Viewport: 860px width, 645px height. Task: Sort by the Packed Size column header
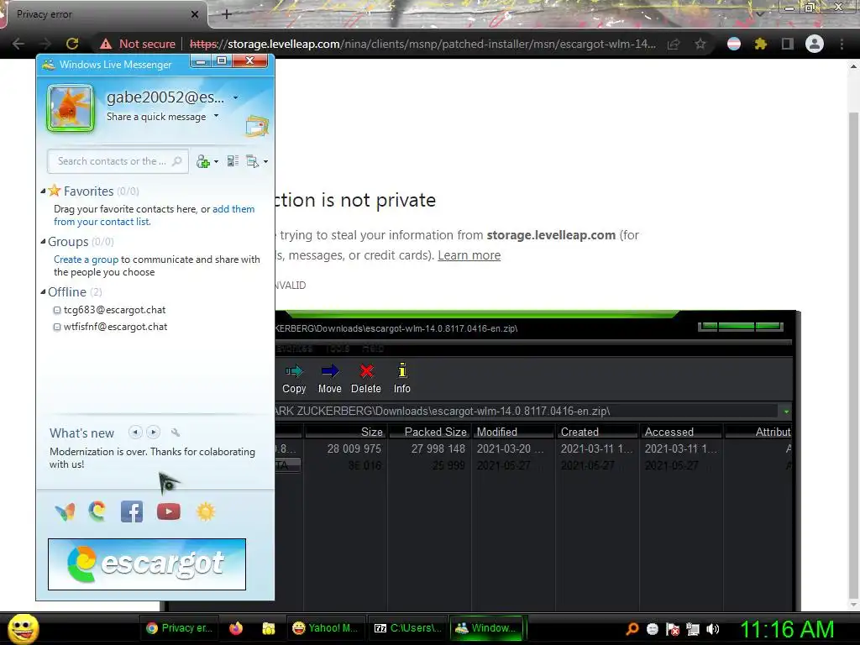pyautogui.click(x=431, y=432)
